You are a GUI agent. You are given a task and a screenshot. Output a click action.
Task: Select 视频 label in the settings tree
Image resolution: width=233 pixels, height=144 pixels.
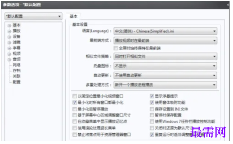[16, 53]
